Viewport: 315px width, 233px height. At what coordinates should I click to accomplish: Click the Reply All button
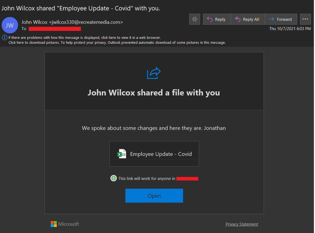(248, 19)
